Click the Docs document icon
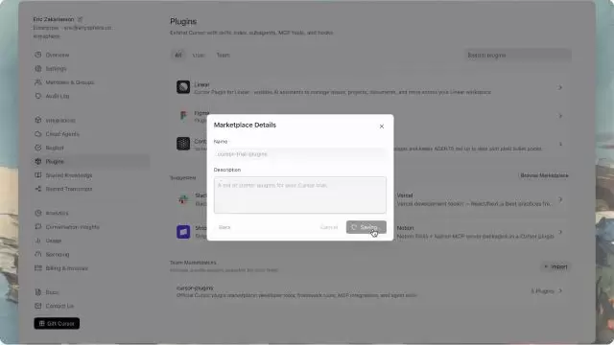This screenshot has width=614, height=345. (x=38, y=292)
